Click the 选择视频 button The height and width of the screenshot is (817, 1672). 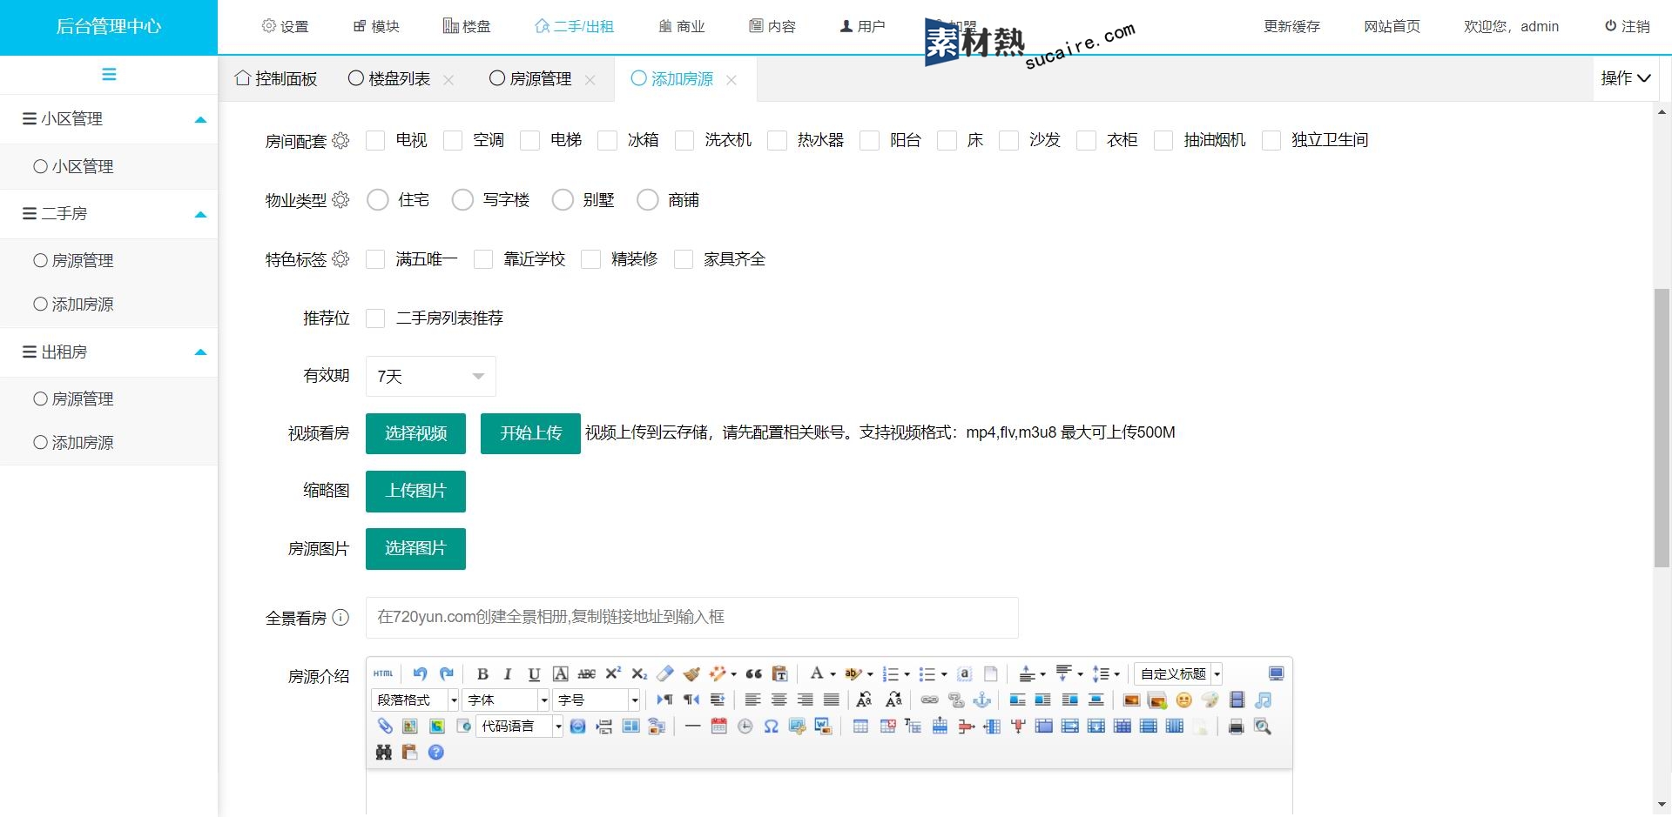(415, 433)
